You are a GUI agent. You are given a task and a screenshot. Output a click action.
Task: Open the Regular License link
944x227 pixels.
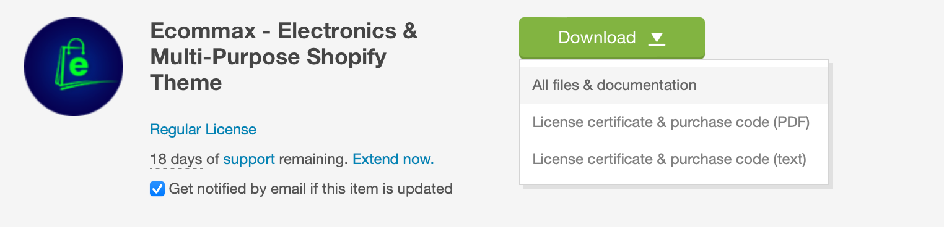click(203, 130)
